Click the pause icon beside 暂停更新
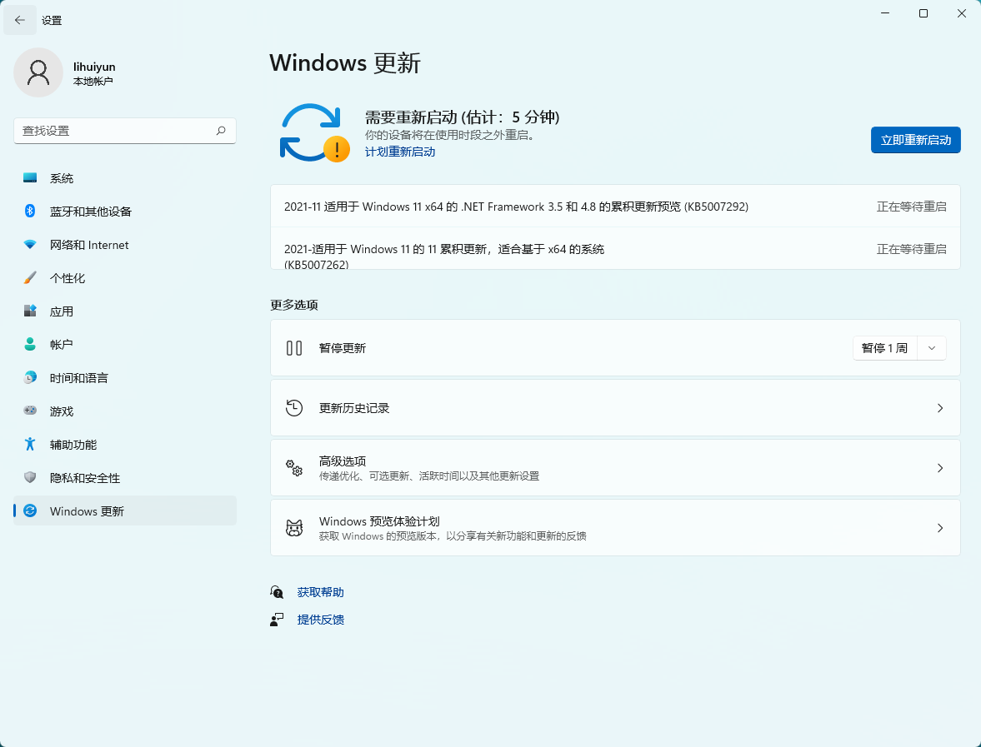This screenshot has height=747, width=981. click(x=294, y=348)
